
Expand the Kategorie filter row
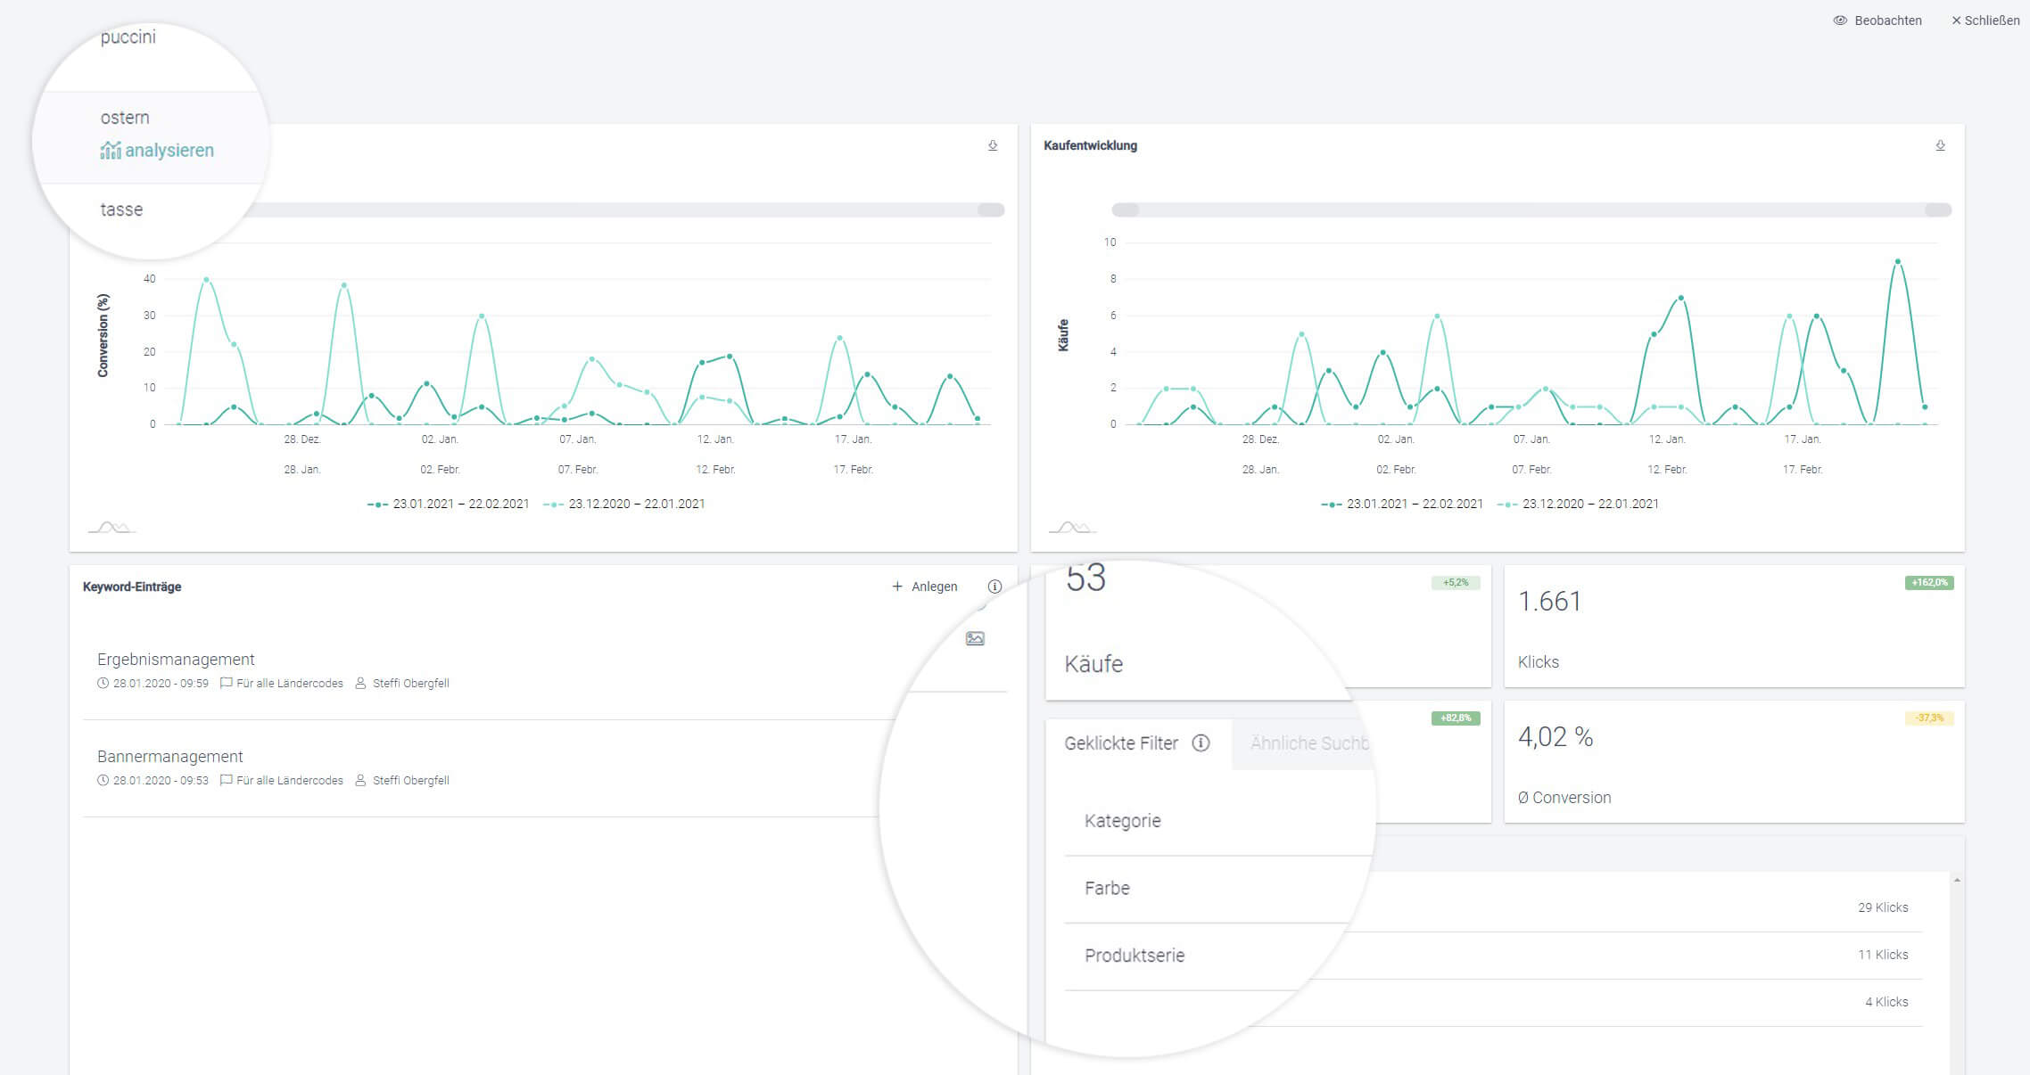1123,821
